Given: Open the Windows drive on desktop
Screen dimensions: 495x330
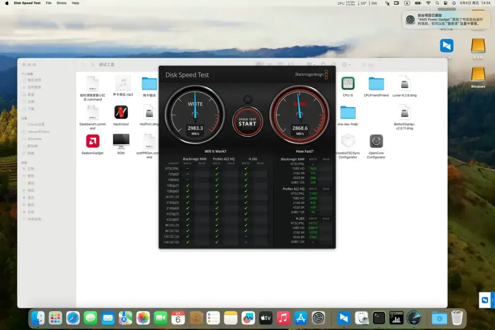Looking at the screenshot, I should pyautogui.click(x=478, y=78).
